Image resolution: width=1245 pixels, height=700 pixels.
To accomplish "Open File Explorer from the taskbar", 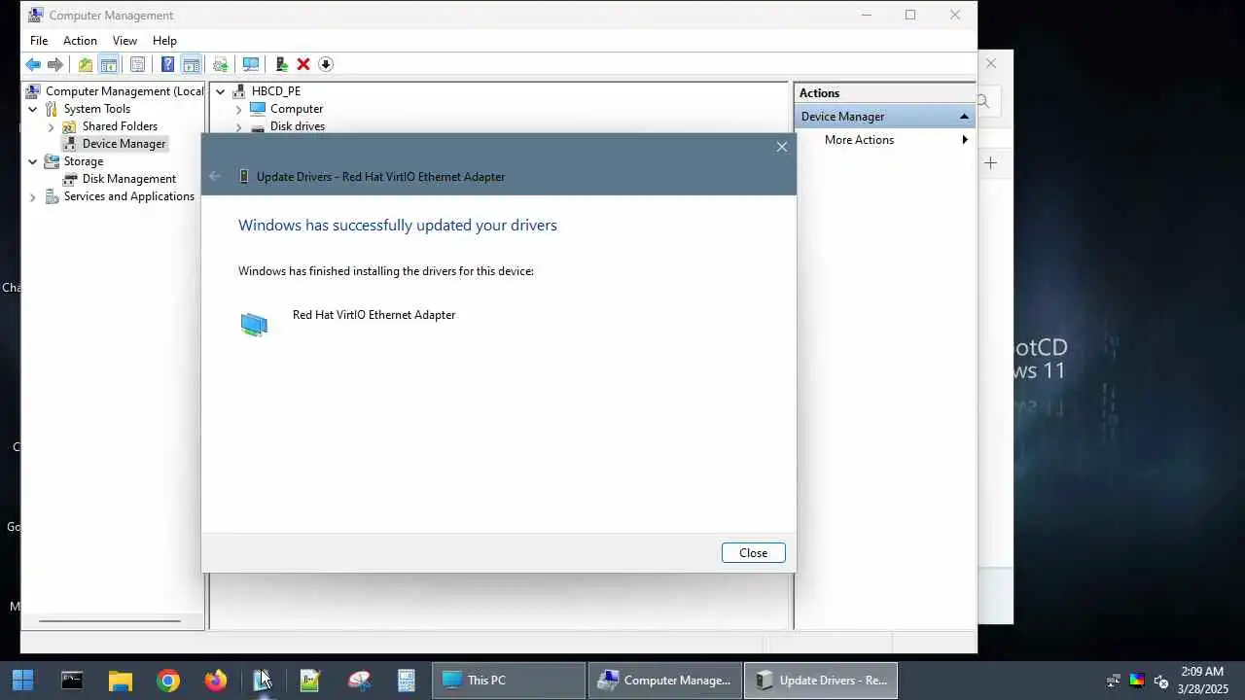I will (x=120, y=680).
